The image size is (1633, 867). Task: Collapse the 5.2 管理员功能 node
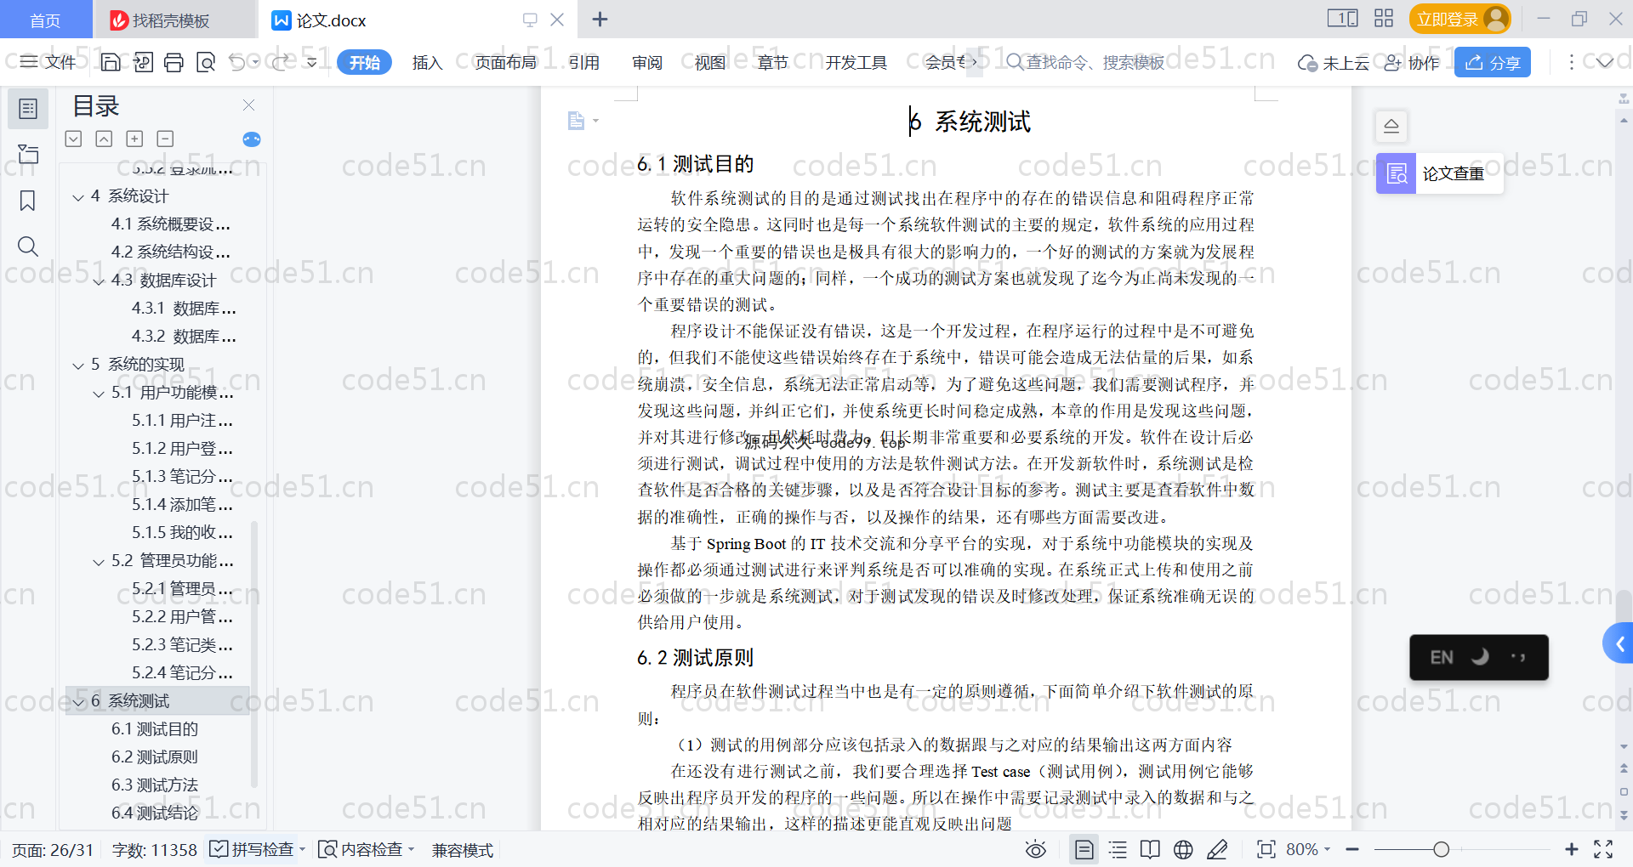click(x=99, y=562)
